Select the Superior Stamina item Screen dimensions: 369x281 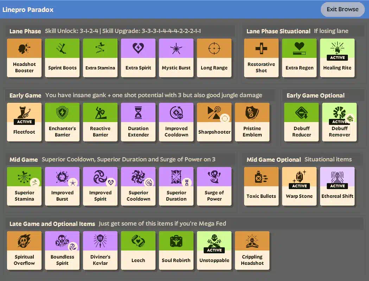tap(24, 186)
